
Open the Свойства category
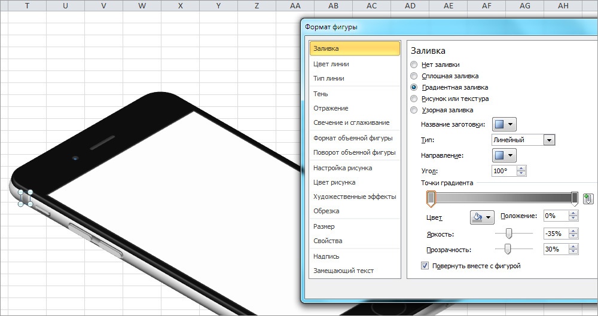[328, 241]
